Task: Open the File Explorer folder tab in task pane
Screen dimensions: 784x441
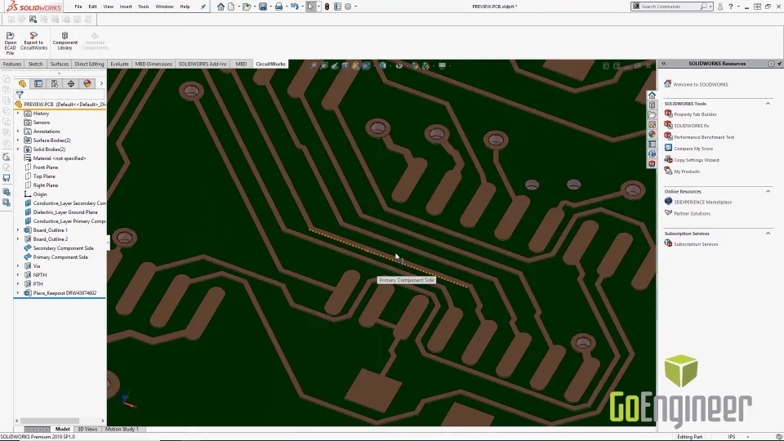Action: tap(652, 114)
